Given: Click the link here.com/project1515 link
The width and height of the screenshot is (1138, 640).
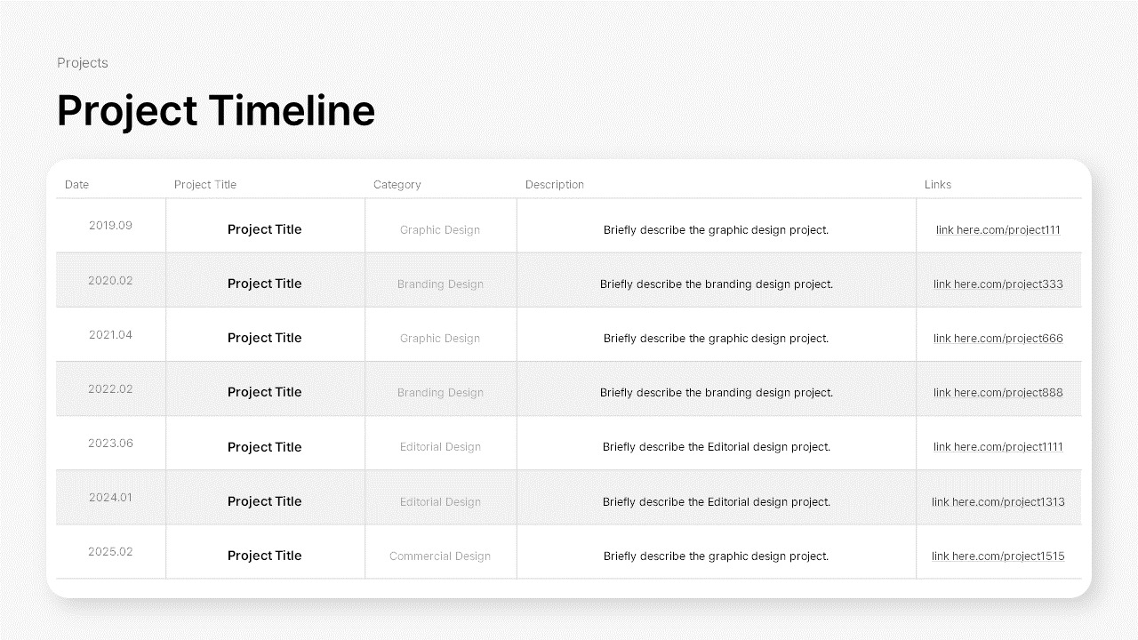Looking at the screenshot, I should click(998, 556).
